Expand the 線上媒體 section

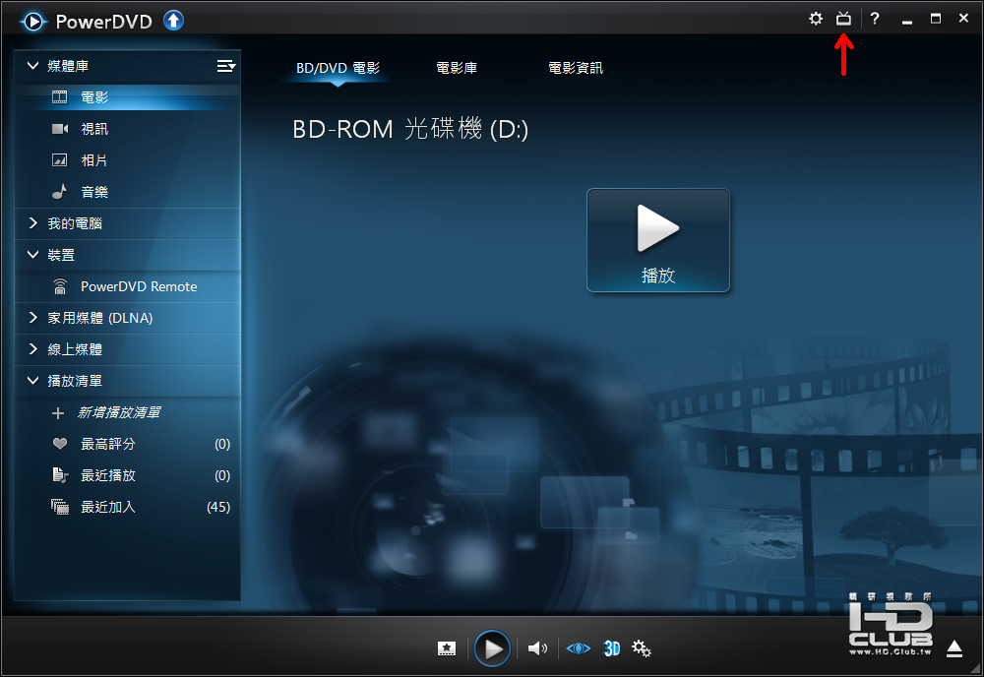(x=32, y=349)
